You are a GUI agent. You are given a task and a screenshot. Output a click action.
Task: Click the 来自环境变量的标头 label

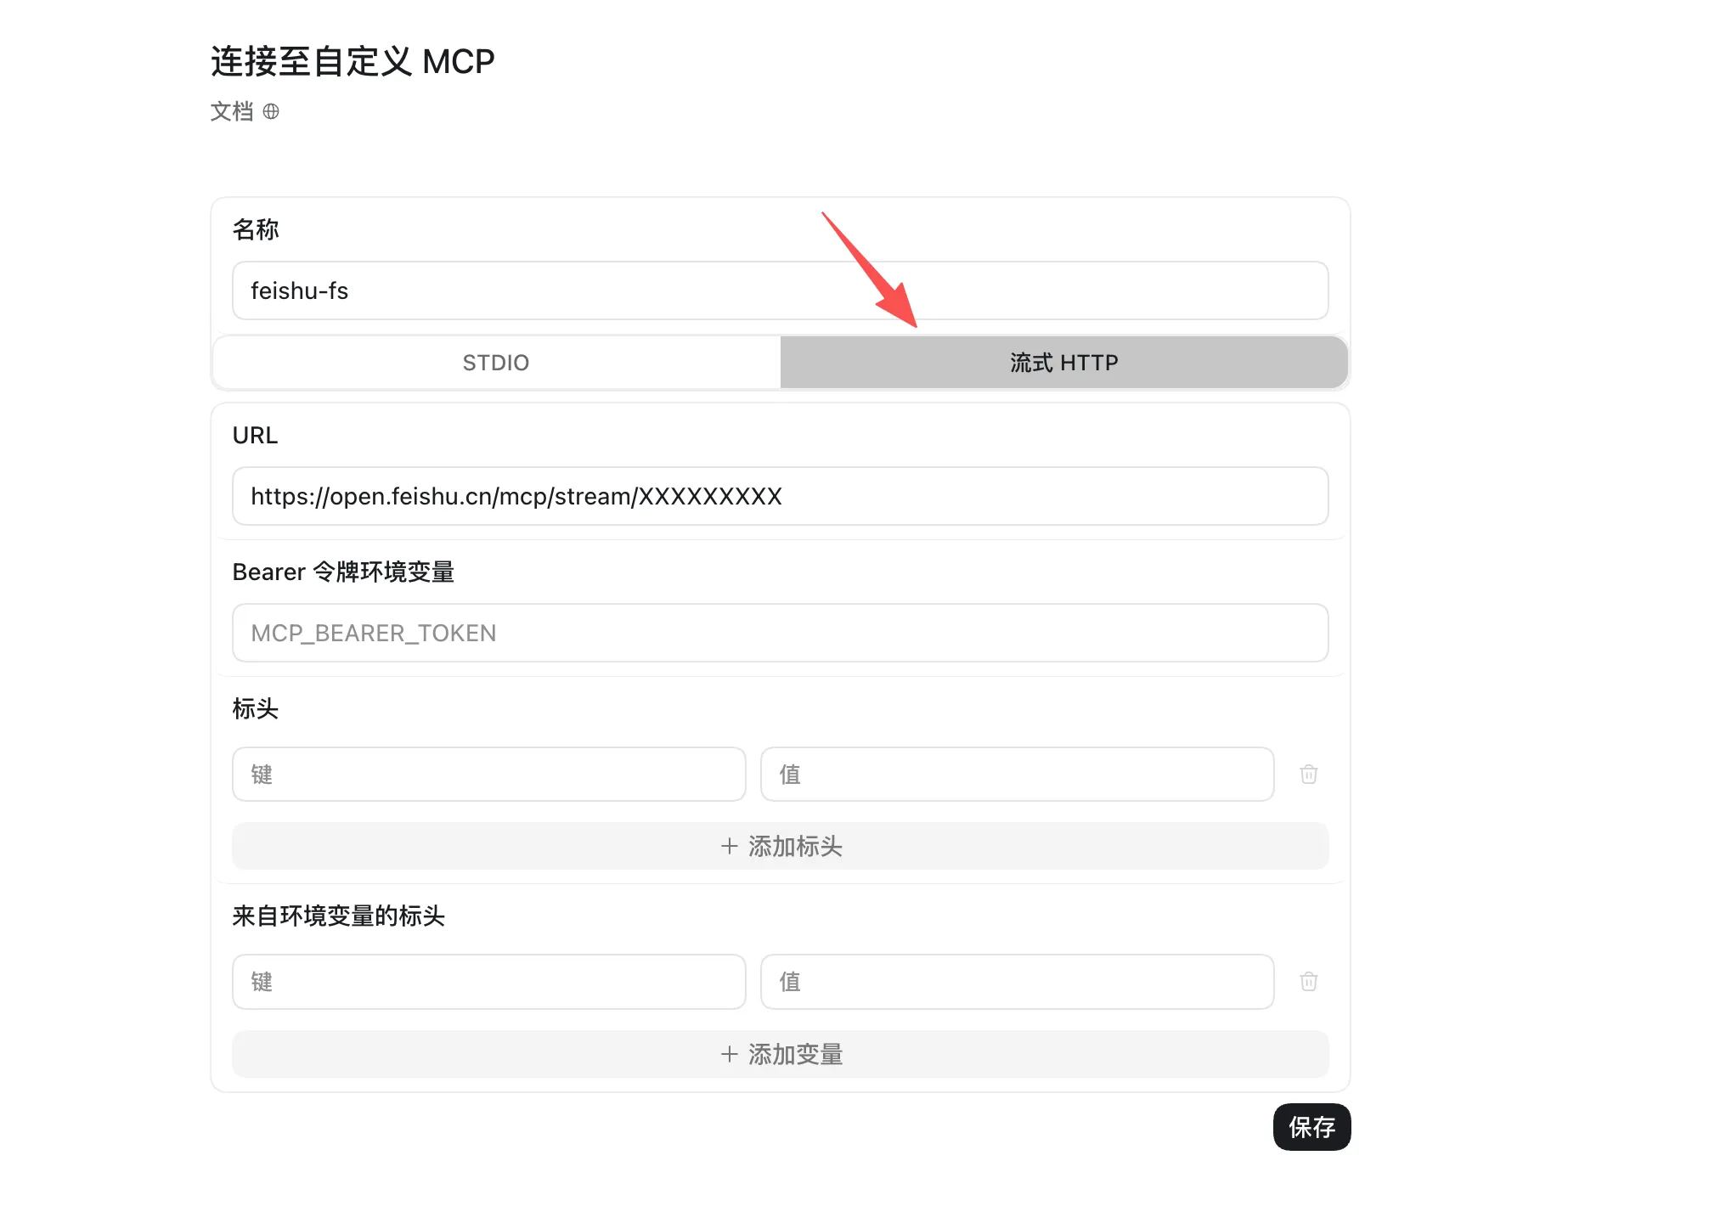coord(338,916)
